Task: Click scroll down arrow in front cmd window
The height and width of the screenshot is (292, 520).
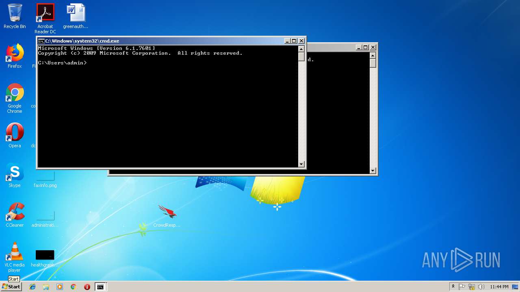Action: point(301,164)
